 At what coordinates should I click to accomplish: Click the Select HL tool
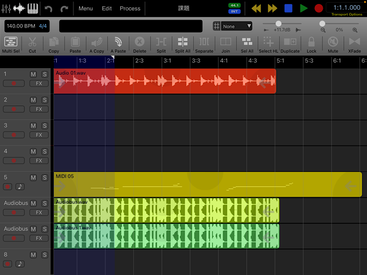(268, 45)
